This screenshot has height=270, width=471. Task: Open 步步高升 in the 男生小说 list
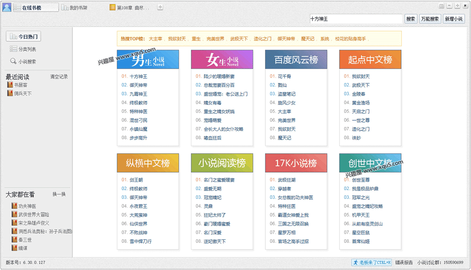tap(138, 138)
